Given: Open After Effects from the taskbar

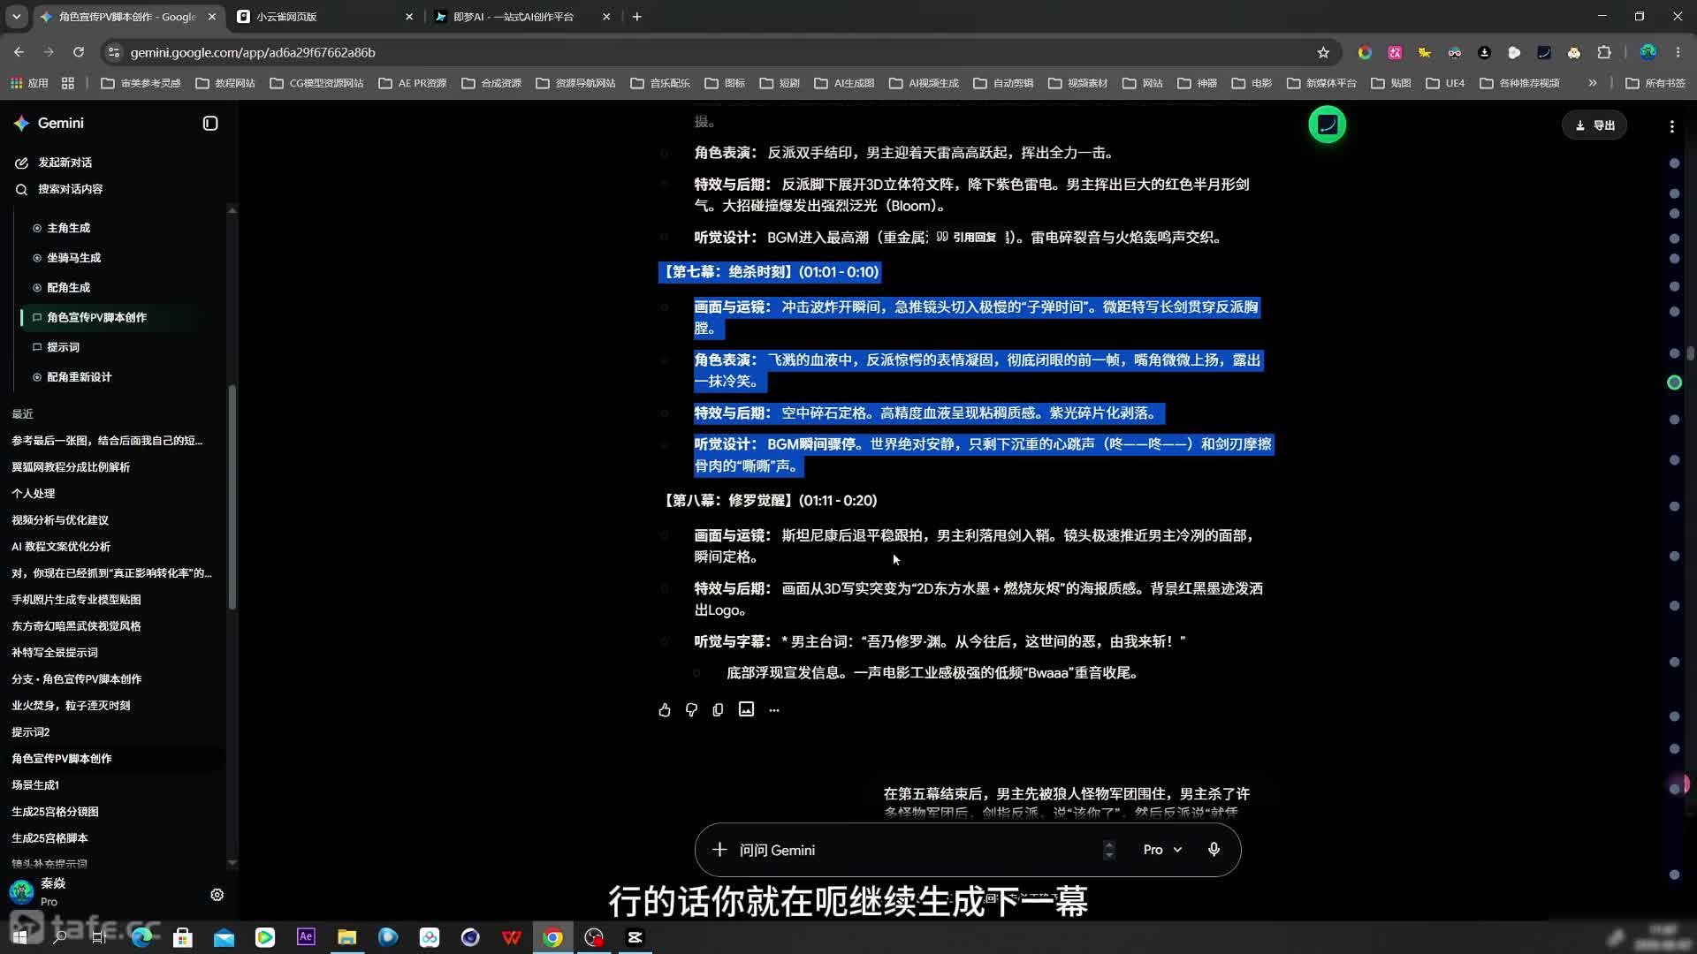Looking at the screenshot, I should (x=306, y=937).
